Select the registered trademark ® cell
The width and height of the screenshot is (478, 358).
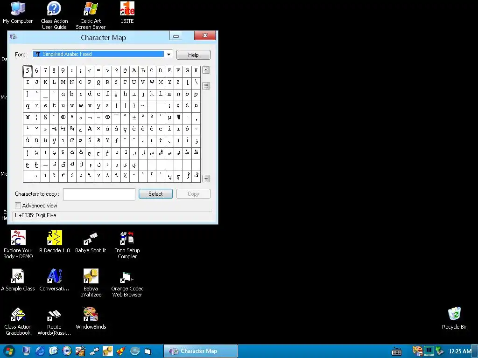[x=107, y=118]
